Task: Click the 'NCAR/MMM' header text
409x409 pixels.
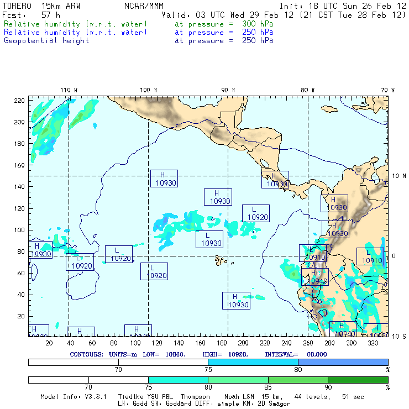Action: coord(144,6)
